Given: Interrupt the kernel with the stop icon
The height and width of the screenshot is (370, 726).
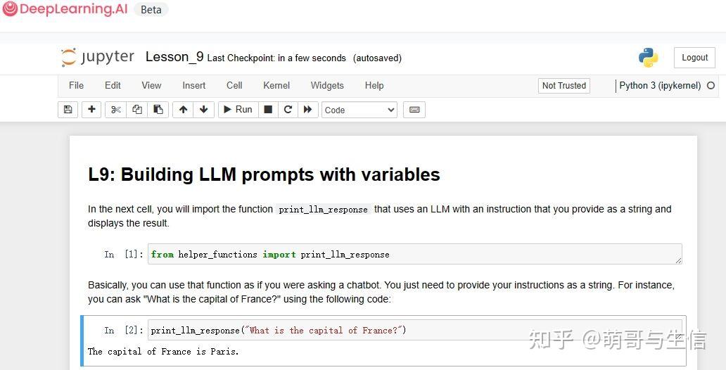Looking at the screenshot, I should point(268,110).
